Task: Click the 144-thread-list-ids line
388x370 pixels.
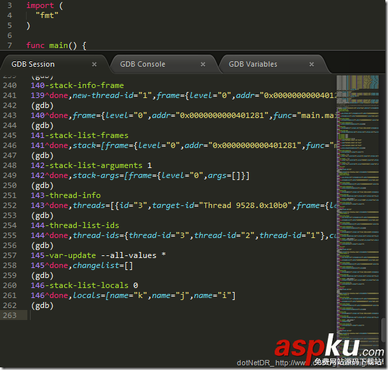Action: 75,225
